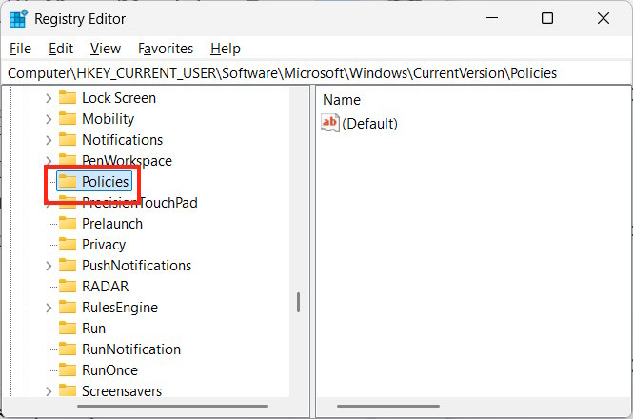Expand the PushNotifications key
633x419 pixels.
point(49,266)
